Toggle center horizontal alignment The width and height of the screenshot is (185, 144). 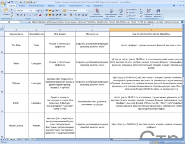pos(50,15)
